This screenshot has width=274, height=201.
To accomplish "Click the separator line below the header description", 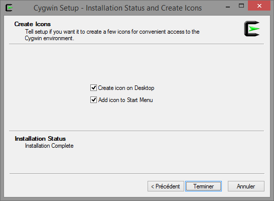I will [136, 44].
